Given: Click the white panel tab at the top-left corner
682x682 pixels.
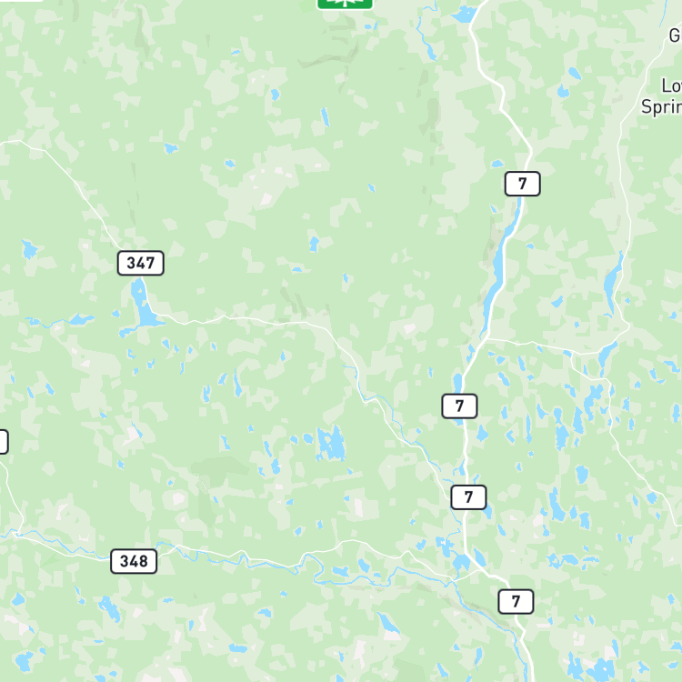Looking at the screenshot, I should pos(21,0).
